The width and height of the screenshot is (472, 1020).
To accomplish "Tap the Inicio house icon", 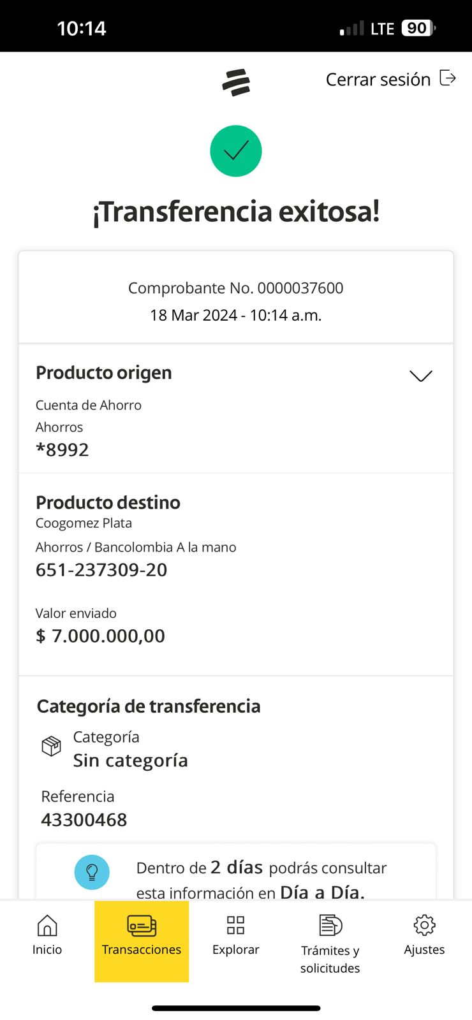I will (47, 926).
